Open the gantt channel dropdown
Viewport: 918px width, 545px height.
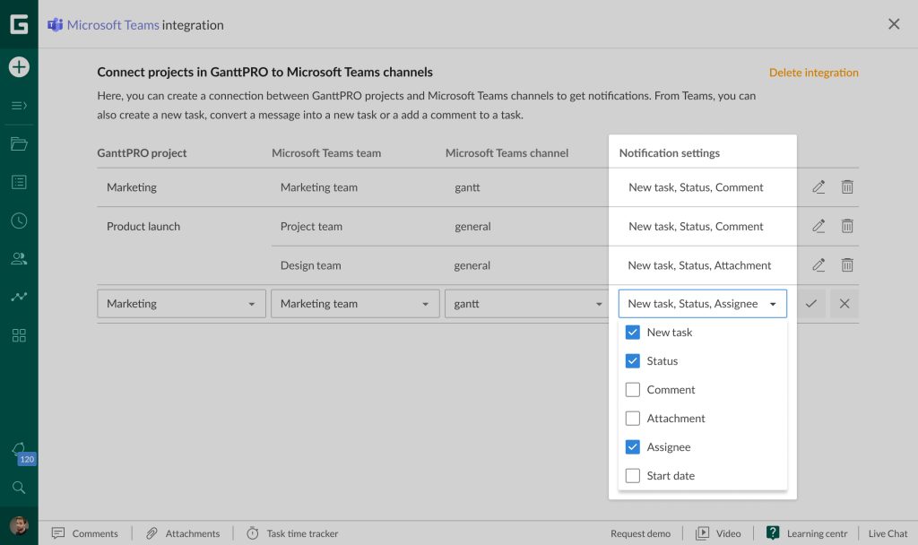pos(527,304)
